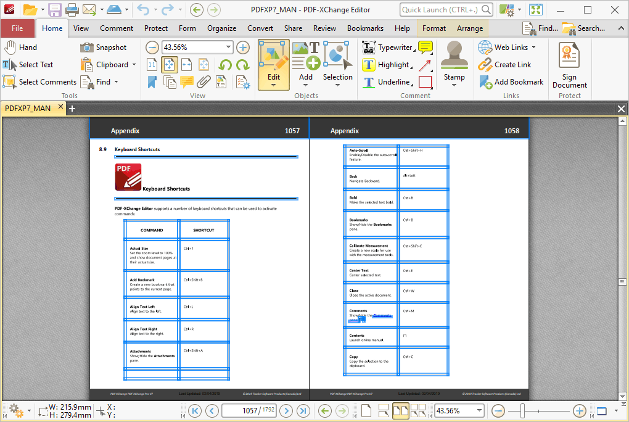Undo the last action
The width and height of the screenshot is (629, 422).
143,10
